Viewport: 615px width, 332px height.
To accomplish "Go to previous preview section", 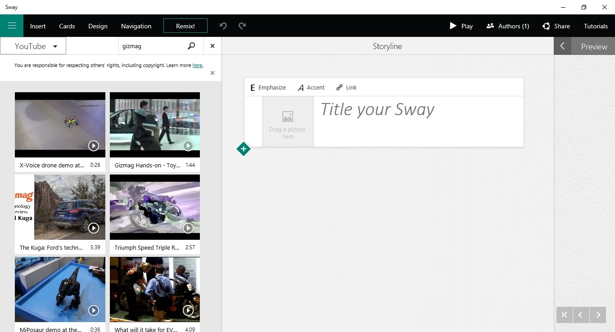I will pyautogui.click(x=581, y=315).
